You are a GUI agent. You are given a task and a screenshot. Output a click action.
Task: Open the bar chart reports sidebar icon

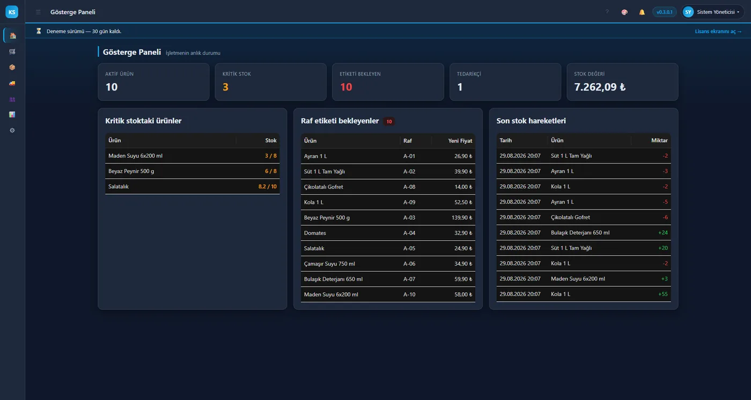pyautogui.click(x=12, y=115)
